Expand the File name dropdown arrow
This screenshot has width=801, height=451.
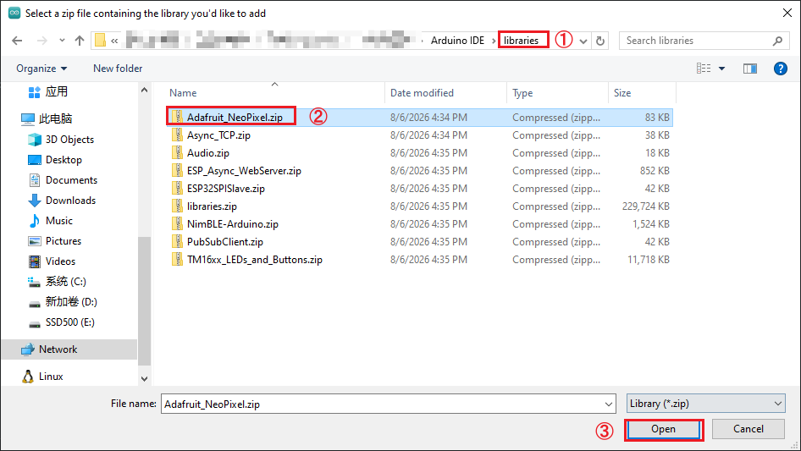pyautogui.click(x=609, y=404)
